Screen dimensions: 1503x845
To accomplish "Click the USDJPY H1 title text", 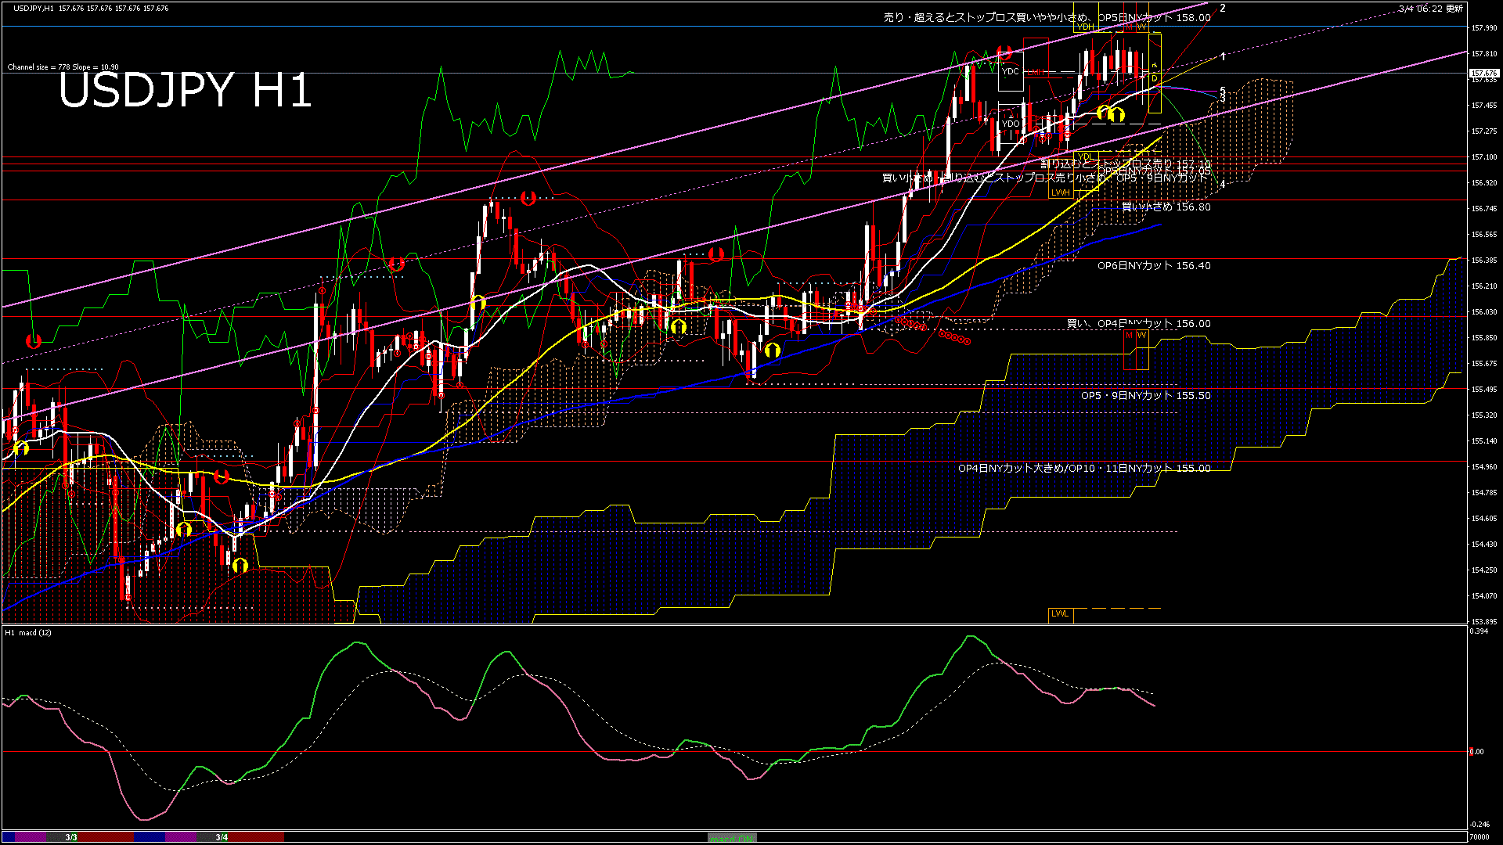I will [185, 91].
